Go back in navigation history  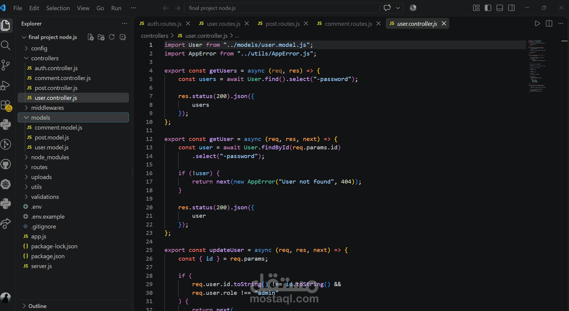click(x=166, y=8)
